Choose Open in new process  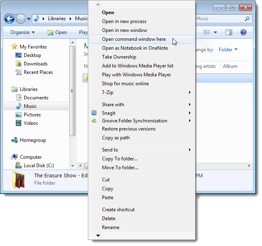click(x=142, y=21)
